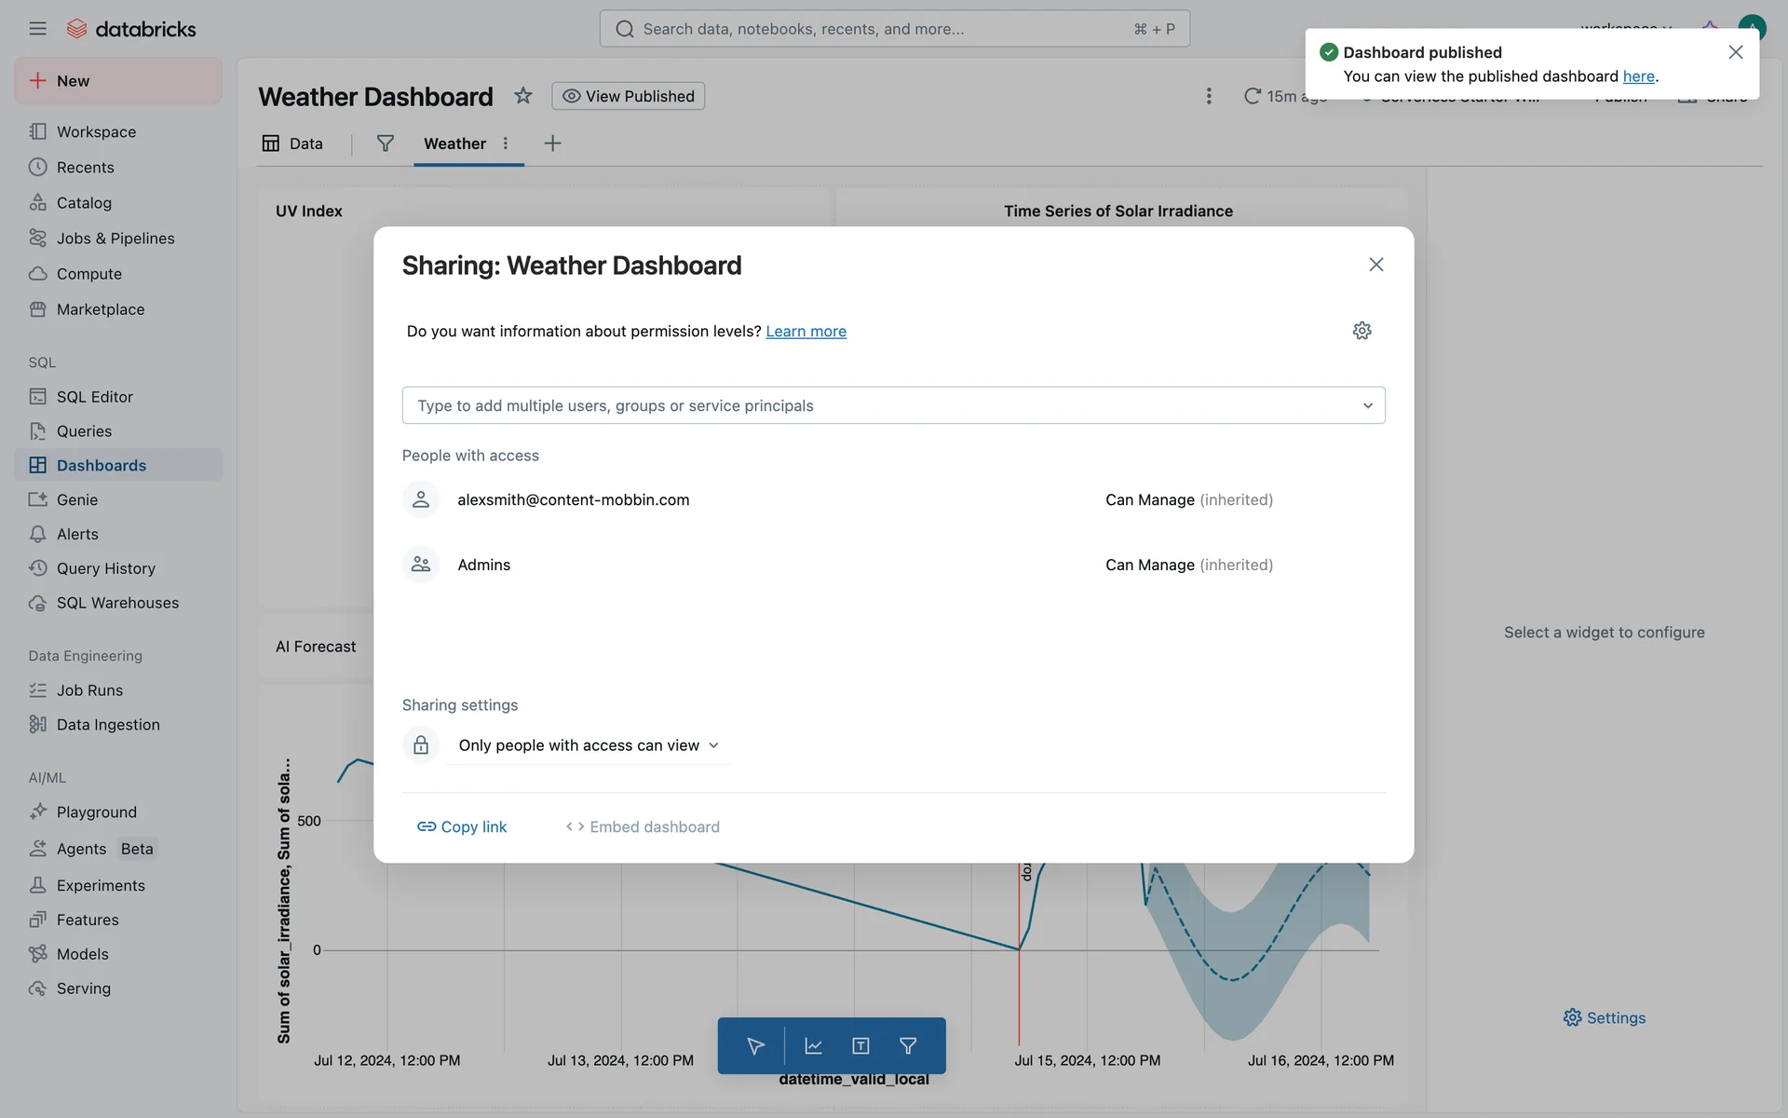Click Copy link button
Viewport: 1788px width, 1118px height.
(462, 826)
